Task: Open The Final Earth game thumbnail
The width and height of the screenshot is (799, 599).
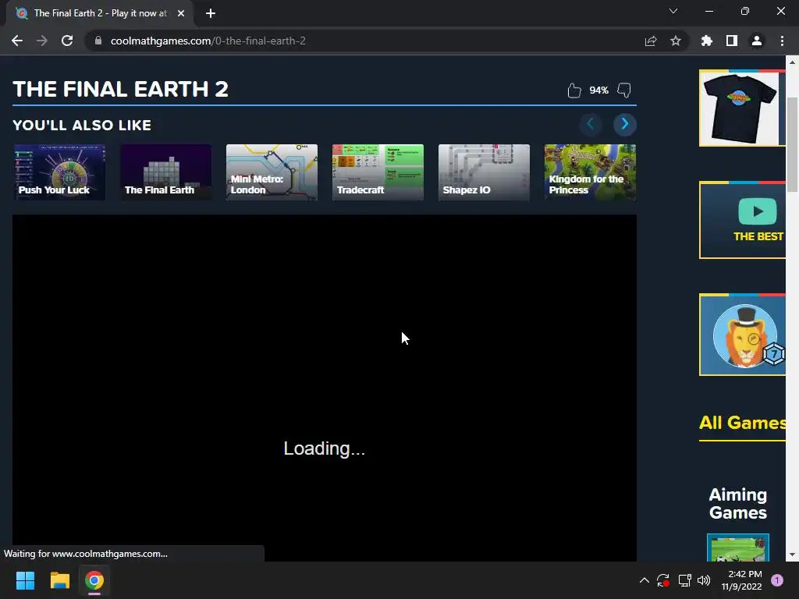Action: (165, 172)
